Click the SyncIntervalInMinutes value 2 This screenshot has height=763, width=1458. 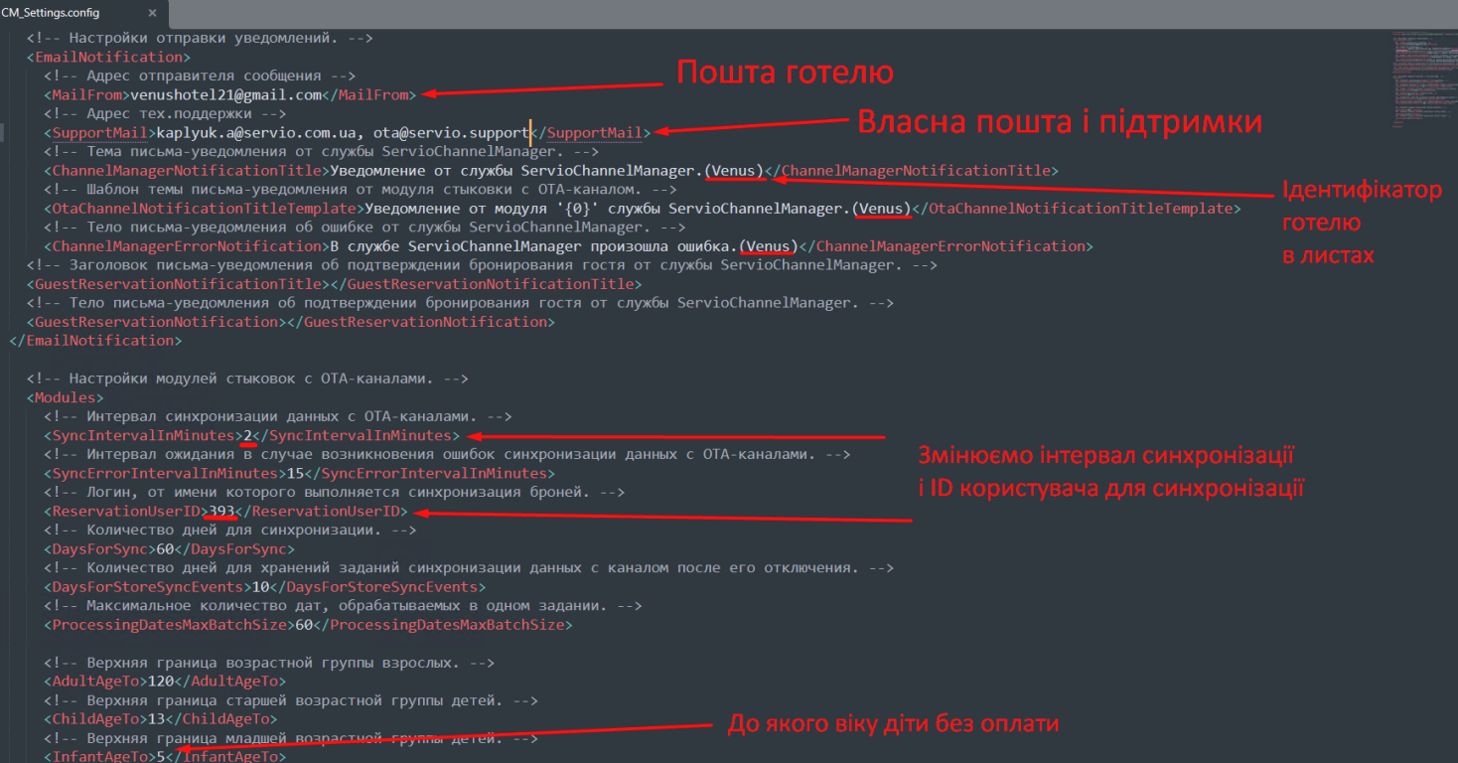point(248,436)
